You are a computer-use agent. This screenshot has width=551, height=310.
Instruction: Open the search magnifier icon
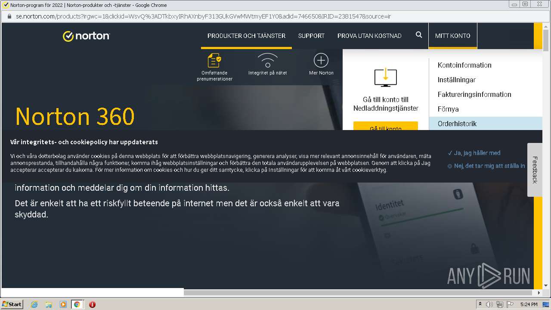(x=419, y=35)
